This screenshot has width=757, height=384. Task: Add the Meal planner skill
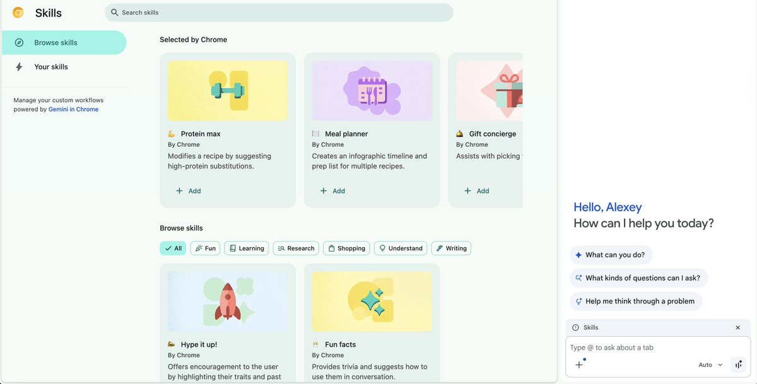pyautogui.click(x=332, y=191)
